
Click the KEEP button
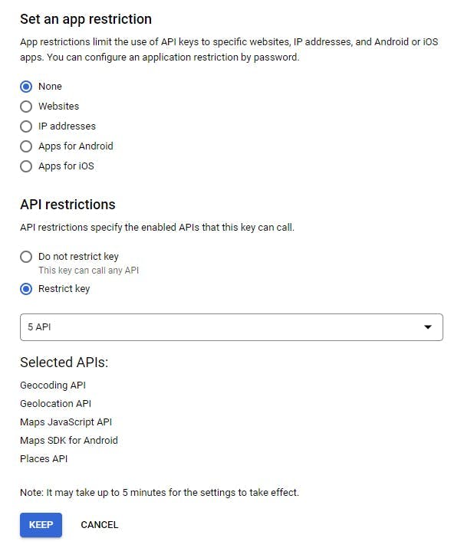pyautogui.click(x=41, y=525)
